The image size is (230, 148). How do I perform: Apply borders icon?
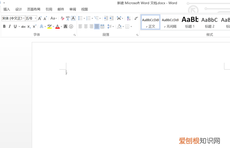(x=127, y=26)
